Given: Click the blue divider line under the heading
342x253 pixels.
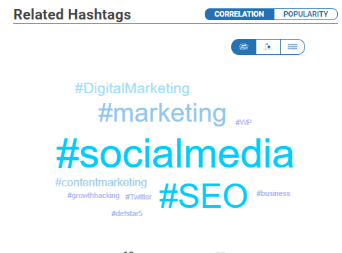Looking at the screenshot, I should (x=176, y=24).
